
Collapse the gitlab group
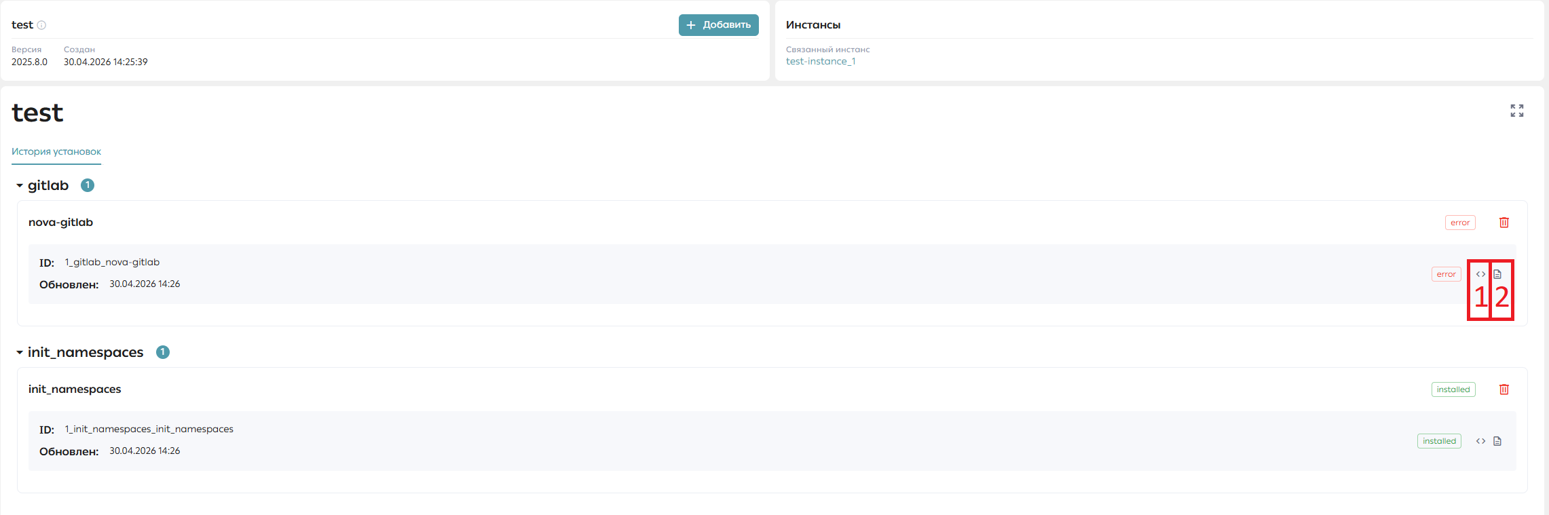[20, 185]
